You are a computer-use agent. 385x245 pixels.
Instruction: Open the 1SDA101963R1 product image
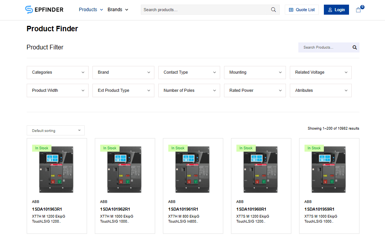pyautogui.click(x=56, y=170)
